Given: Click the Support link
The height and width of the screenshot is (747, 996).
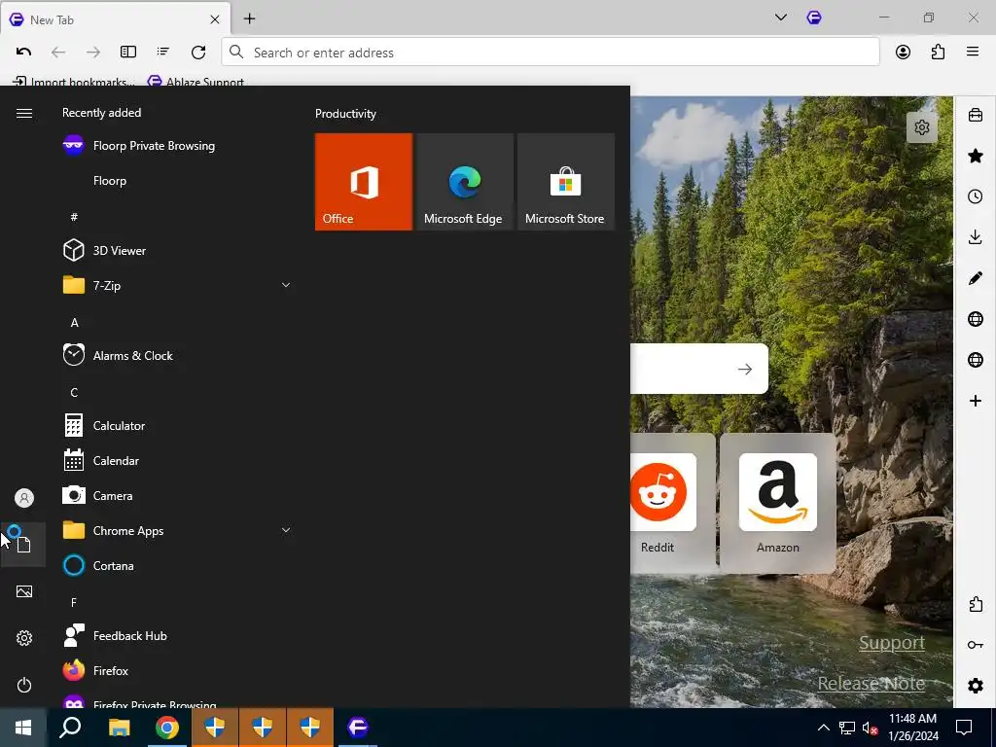Looking at the screenshot, I should [x=891, y=643].
